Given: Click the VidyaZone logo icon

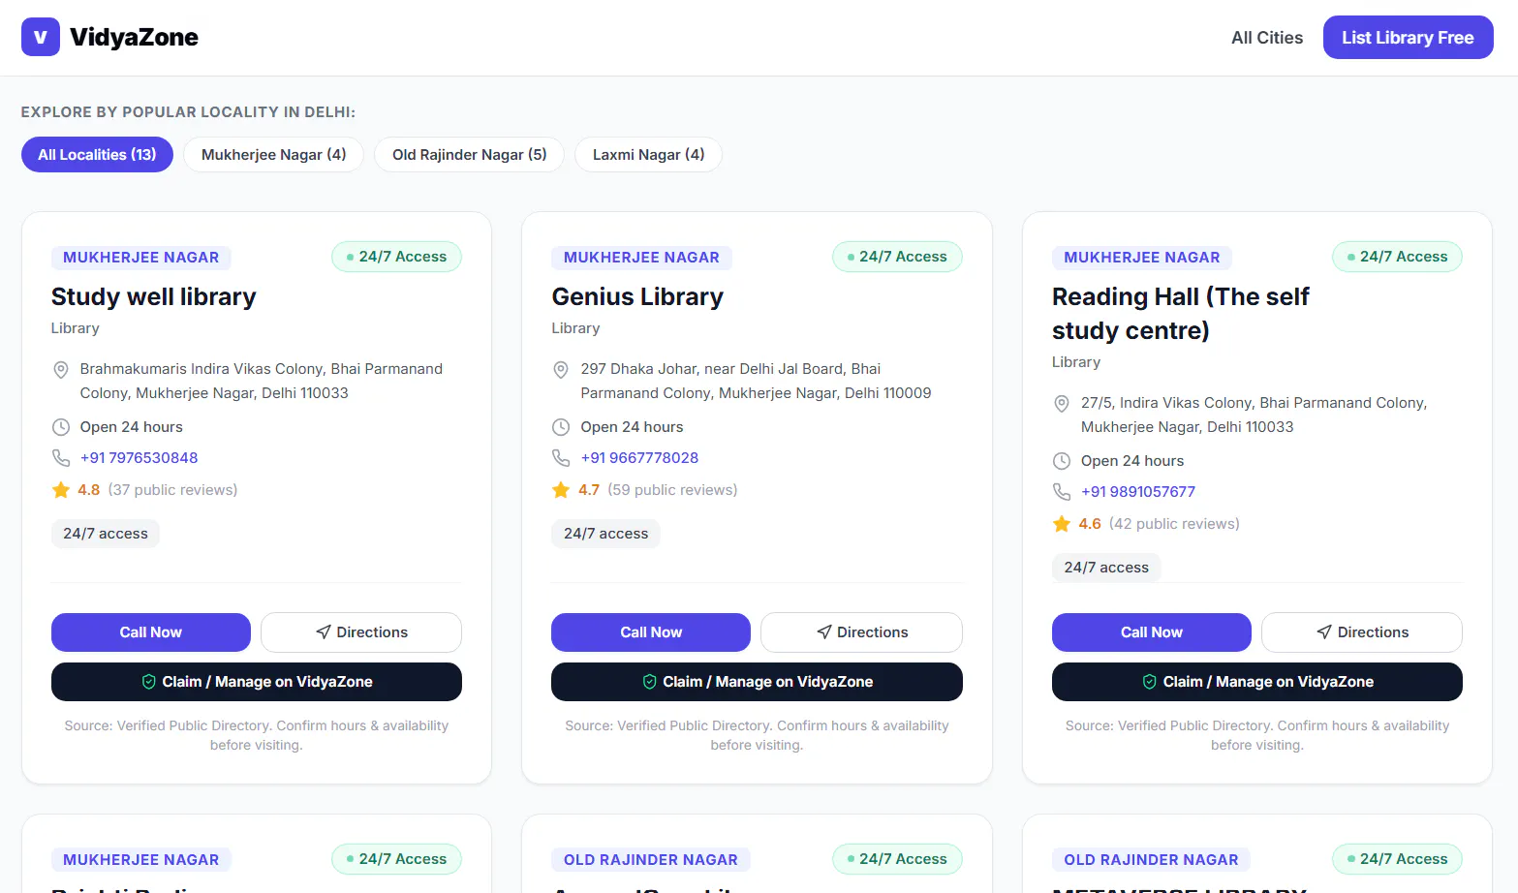Looking at the screenshot, I should tap(41, 37).
